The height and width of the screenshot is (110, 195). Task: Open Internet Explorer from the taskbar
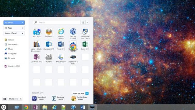pyautogui.click(x=54, y=107)
